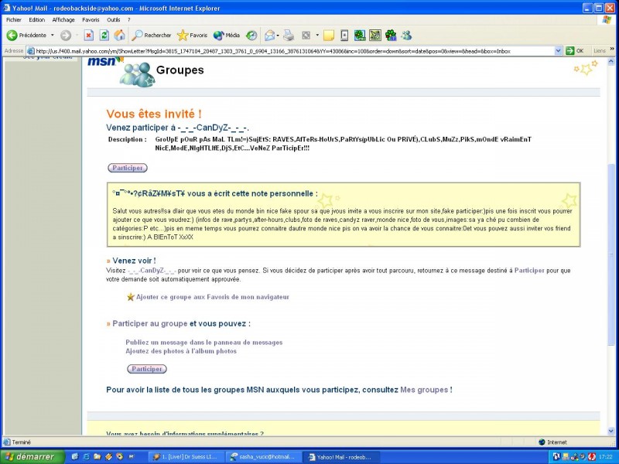
Task: Open the Favoris toolbar button
Action: [x=192, y=36]
